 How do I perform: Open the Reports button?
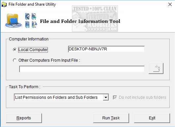pyautogui.click(x=24, y=118)
